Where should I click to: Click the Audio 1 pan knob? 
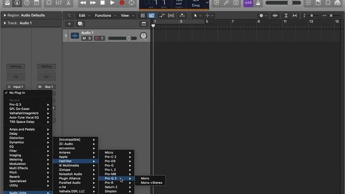click(143, 36)
